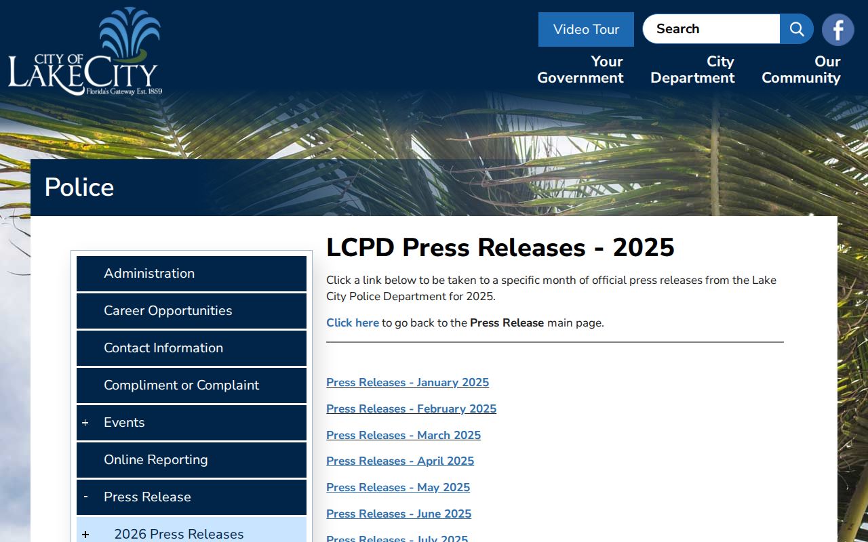Open Compliment or Complaint sidebar item
The height and width of the screenshot is (542, 868).
point(191,385)
